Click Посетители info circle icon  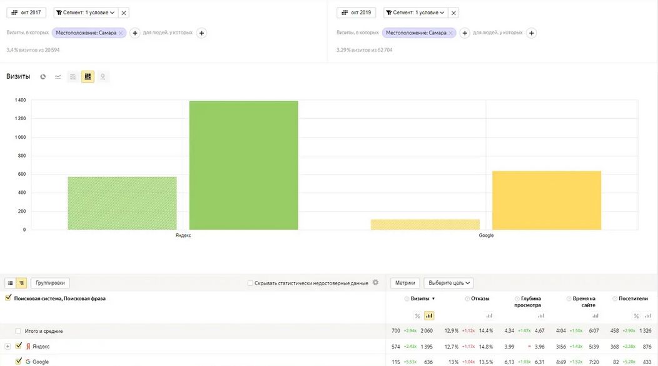click(x=614, y=298)
